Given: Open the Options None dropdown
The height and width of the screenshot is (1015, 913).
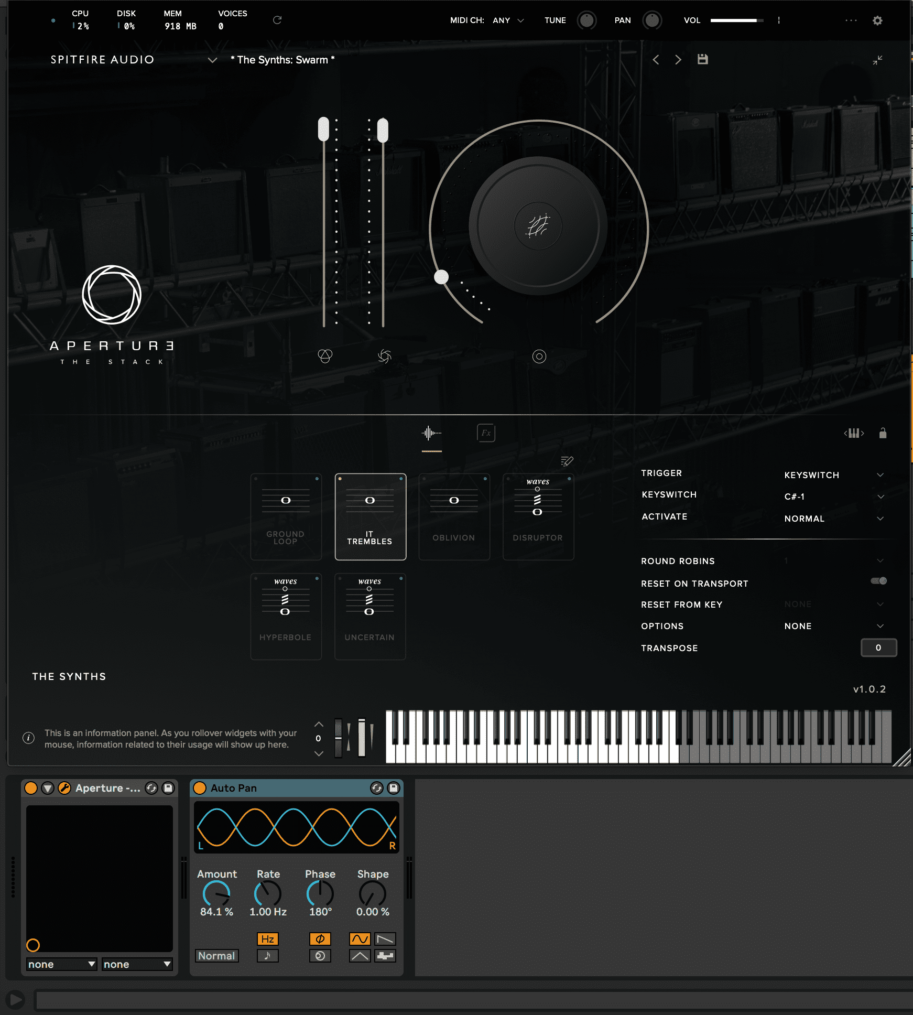Looking at the screenshot, I should click(834, 626).
